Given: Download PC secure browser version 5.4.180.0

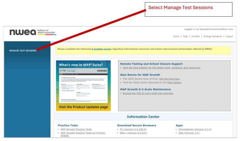Looking at the screenshot, I should [x=133, y=129].
